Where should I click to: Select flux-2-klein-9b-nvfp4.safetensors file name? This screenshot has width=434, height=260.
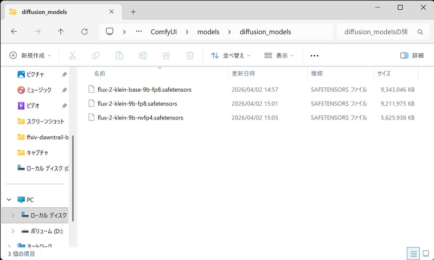click(x=141, y=118)
